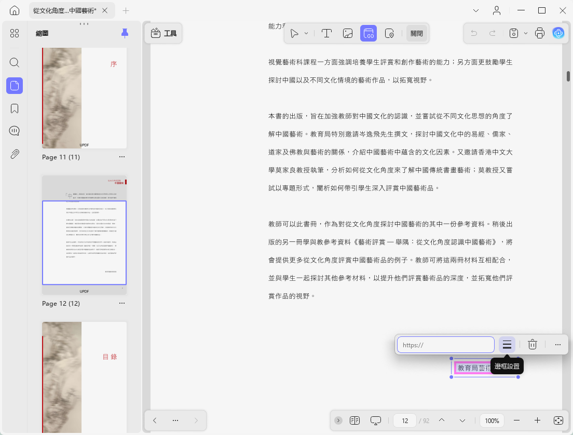
Task: Open the user account icon
Action: tap(497, 10)
